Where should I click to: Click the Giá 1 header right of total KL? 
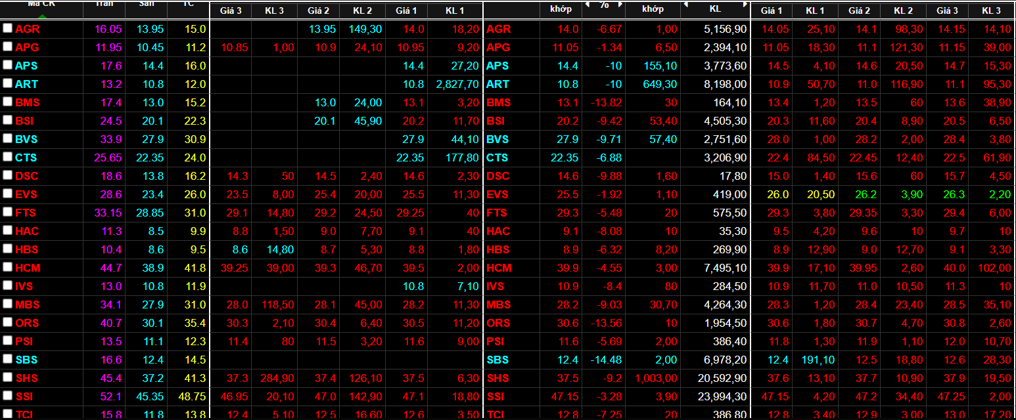coord(771,10)
